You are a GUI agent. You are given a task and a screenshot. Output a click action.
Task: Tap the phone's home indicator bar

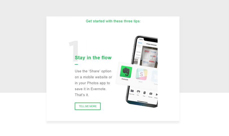142,102
